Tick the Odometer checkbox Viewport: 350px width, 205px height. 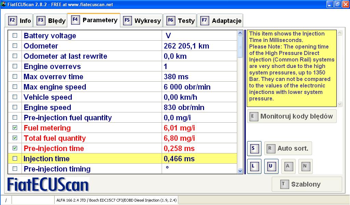15,46
